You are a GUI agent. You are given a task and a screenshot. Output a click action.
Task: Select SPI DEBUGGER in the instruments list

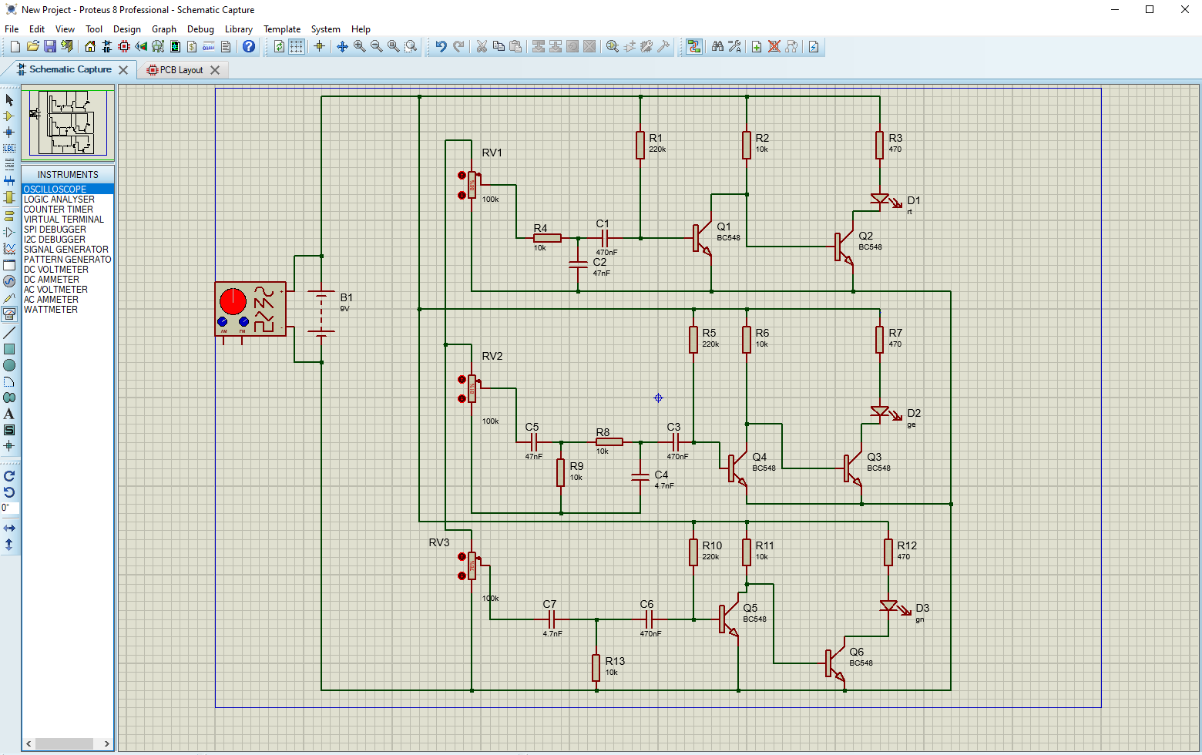(68, 229)
